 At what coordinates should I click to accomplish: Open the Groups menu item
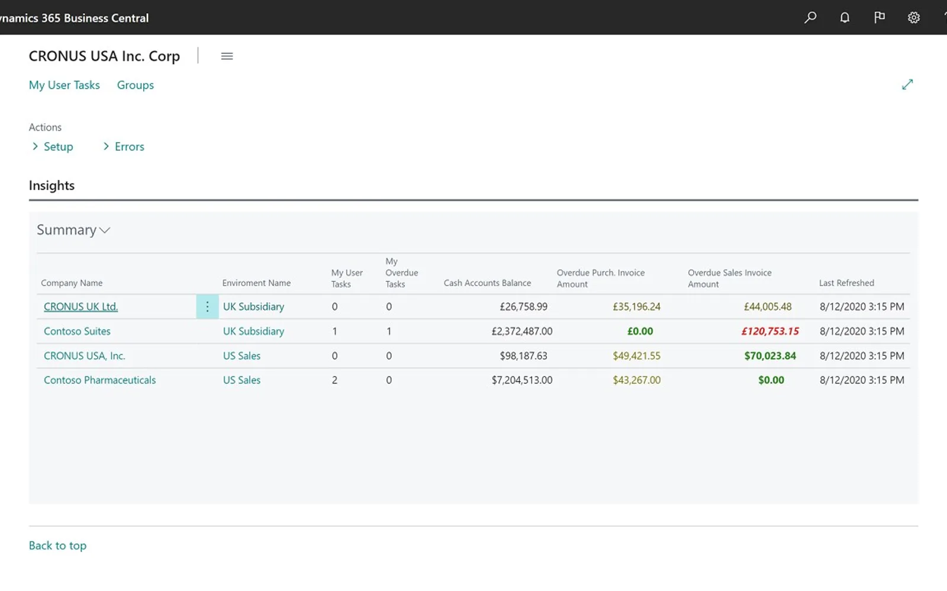[136, 85]
